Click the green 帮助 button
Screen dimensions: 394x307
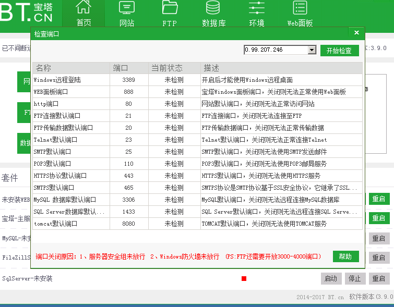(x=346, y=256)
